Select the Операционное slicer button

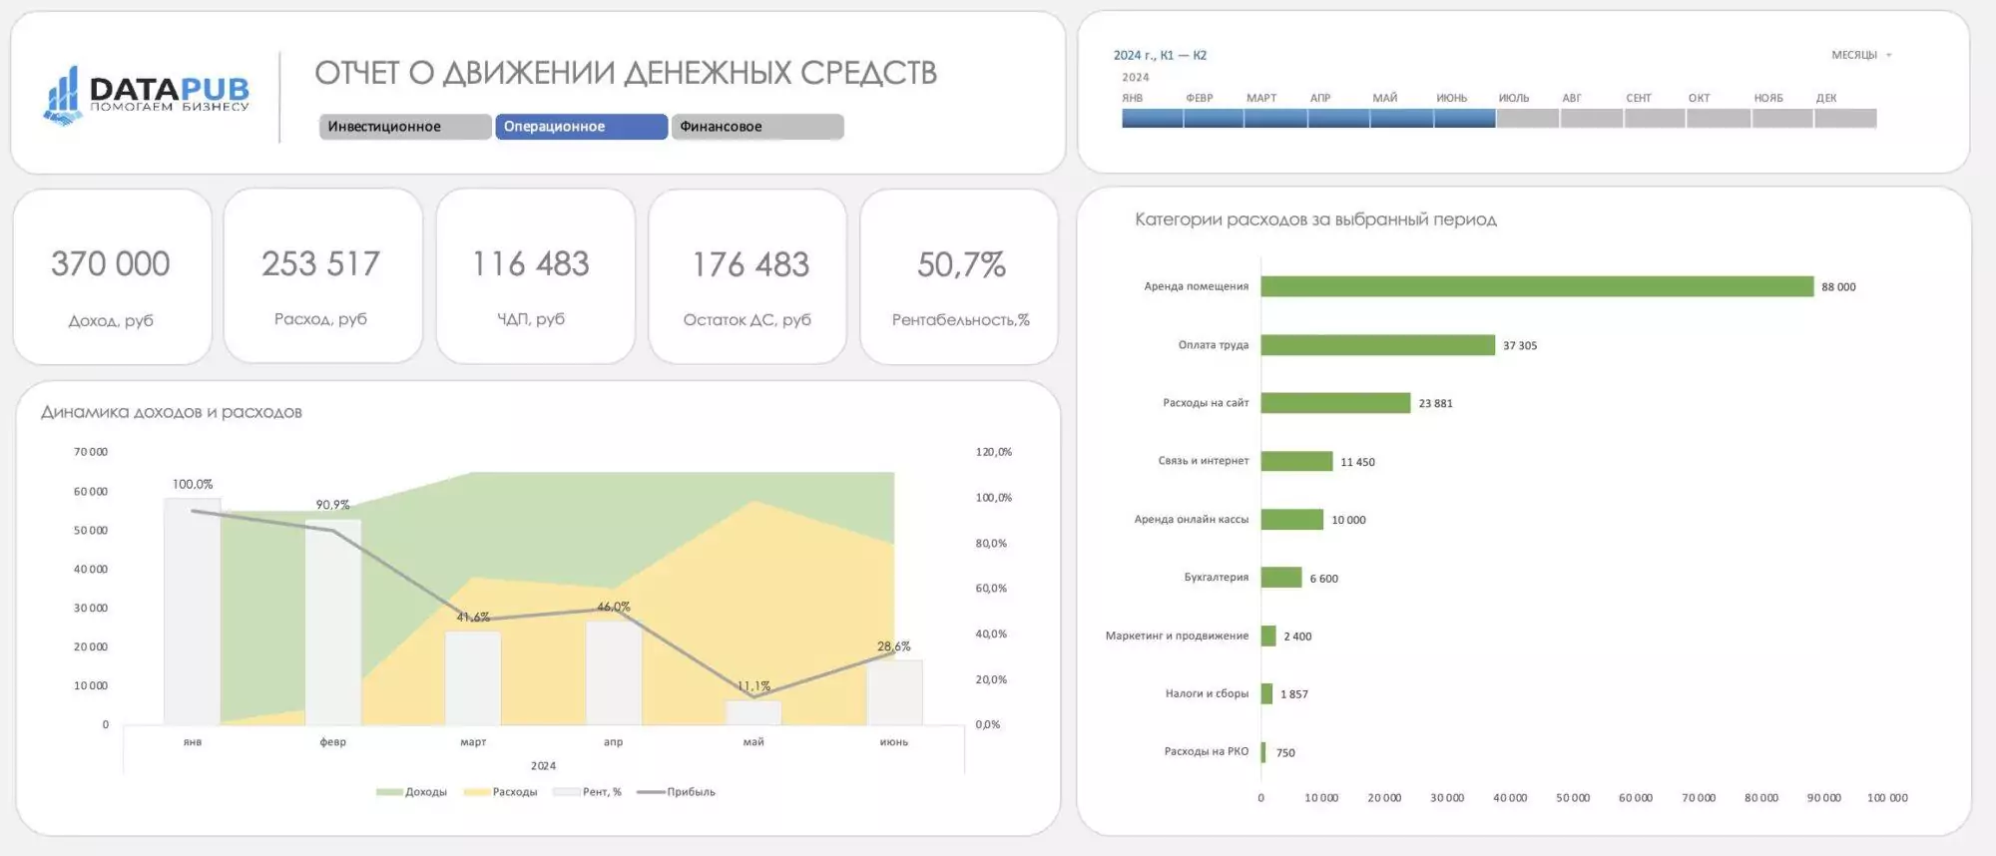(x=581, y=127)
